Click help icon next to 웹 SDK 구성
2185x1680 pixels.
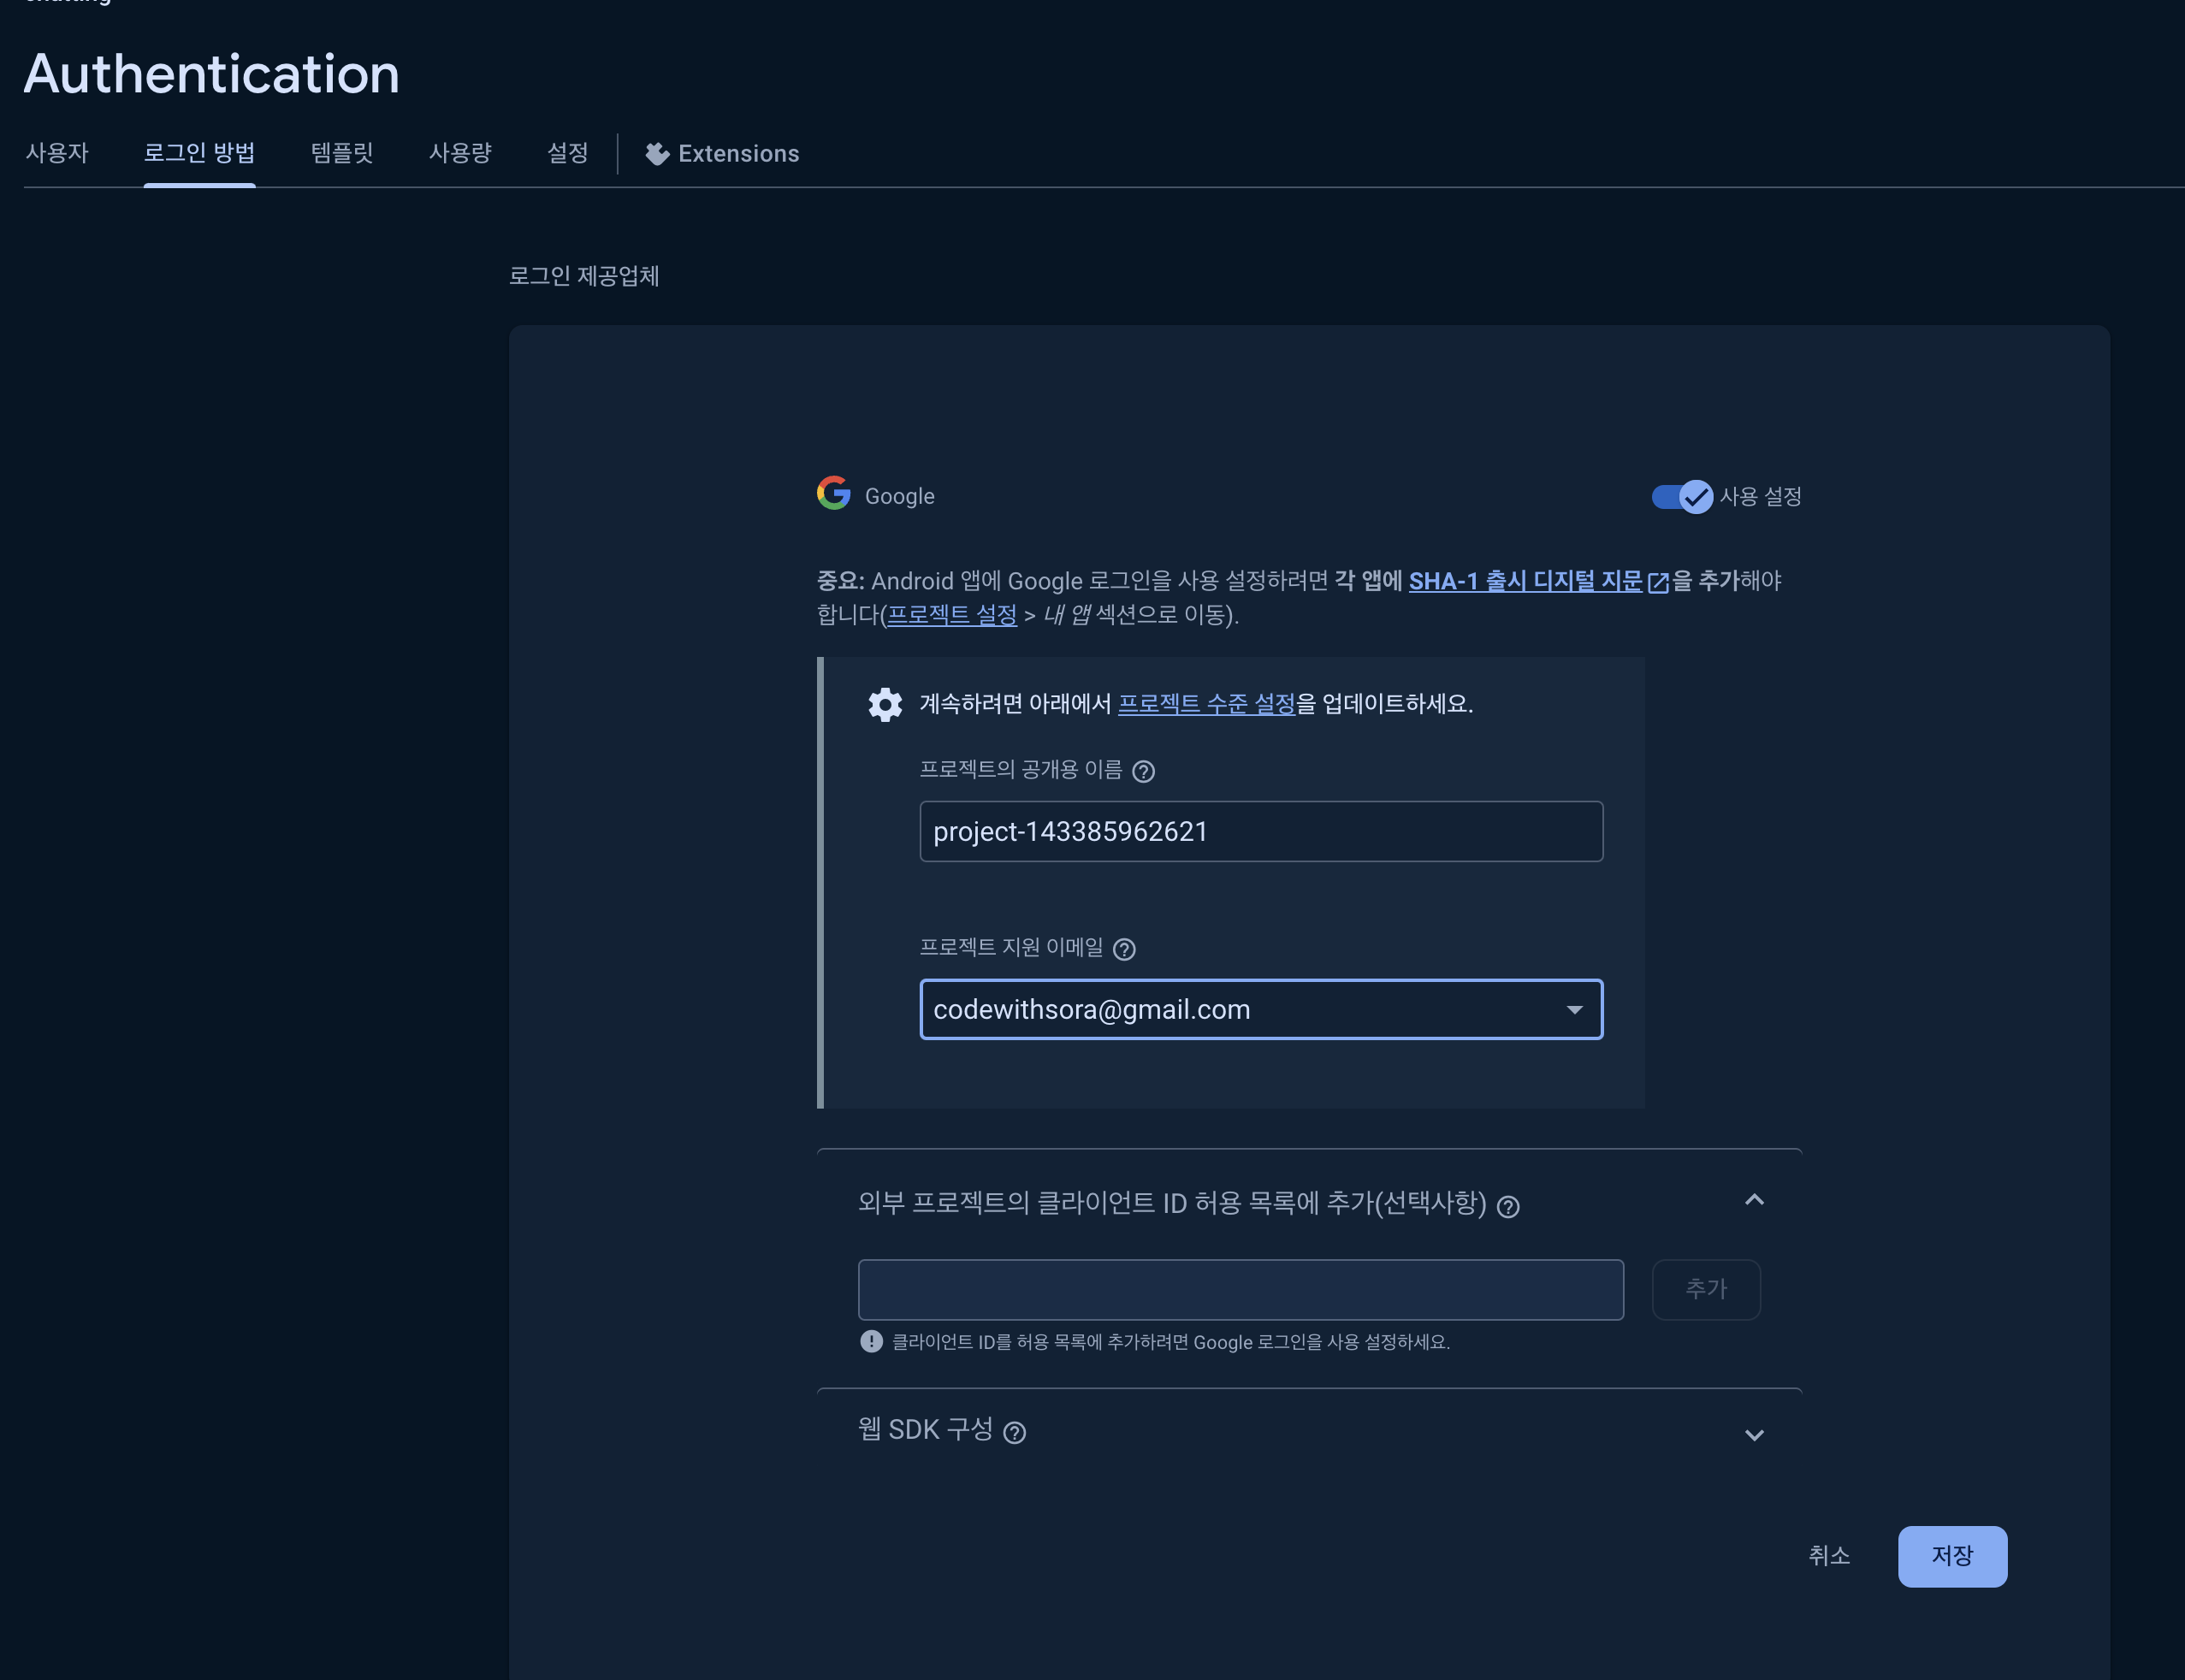[x=1014, y=1433]
